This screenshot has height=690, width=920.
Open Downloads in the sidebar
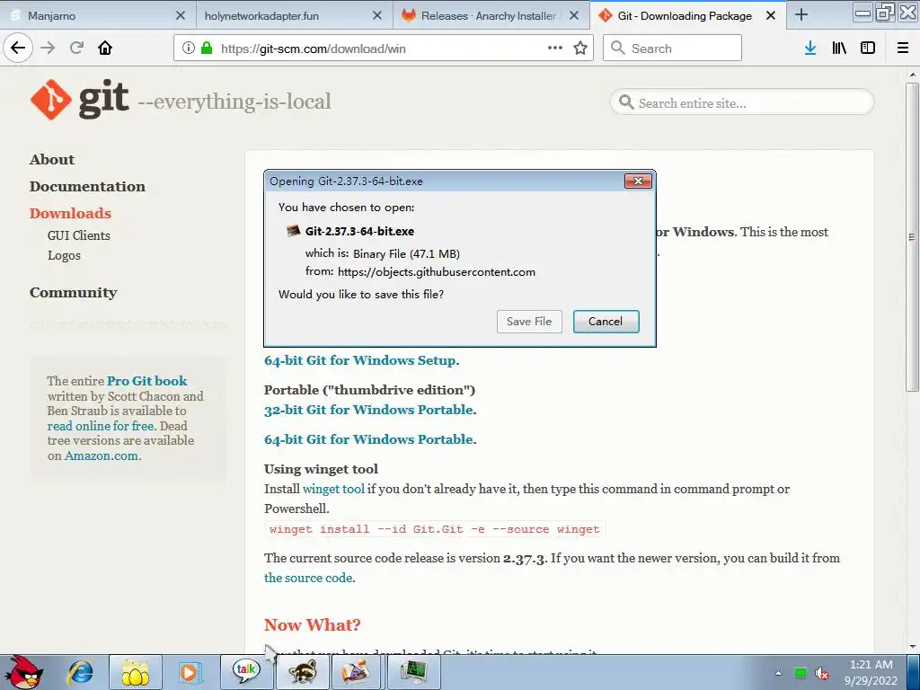70,213
